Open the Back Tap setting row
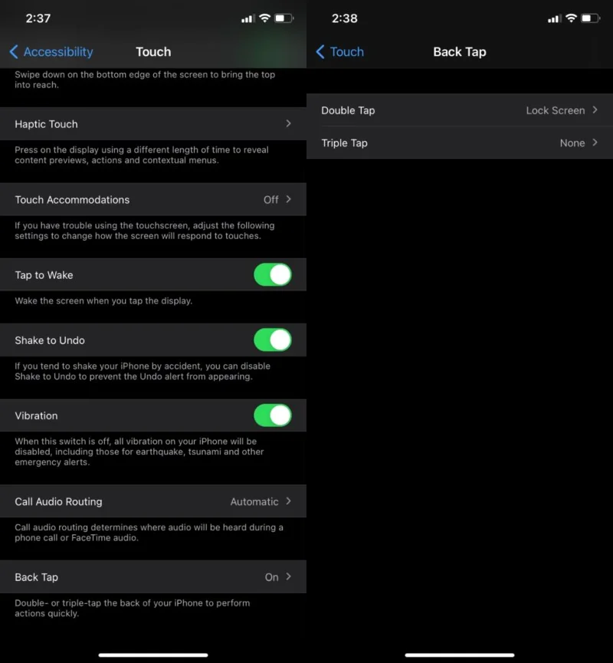The height and width of the screenshot is (663, 613). [x=153, y=577]
